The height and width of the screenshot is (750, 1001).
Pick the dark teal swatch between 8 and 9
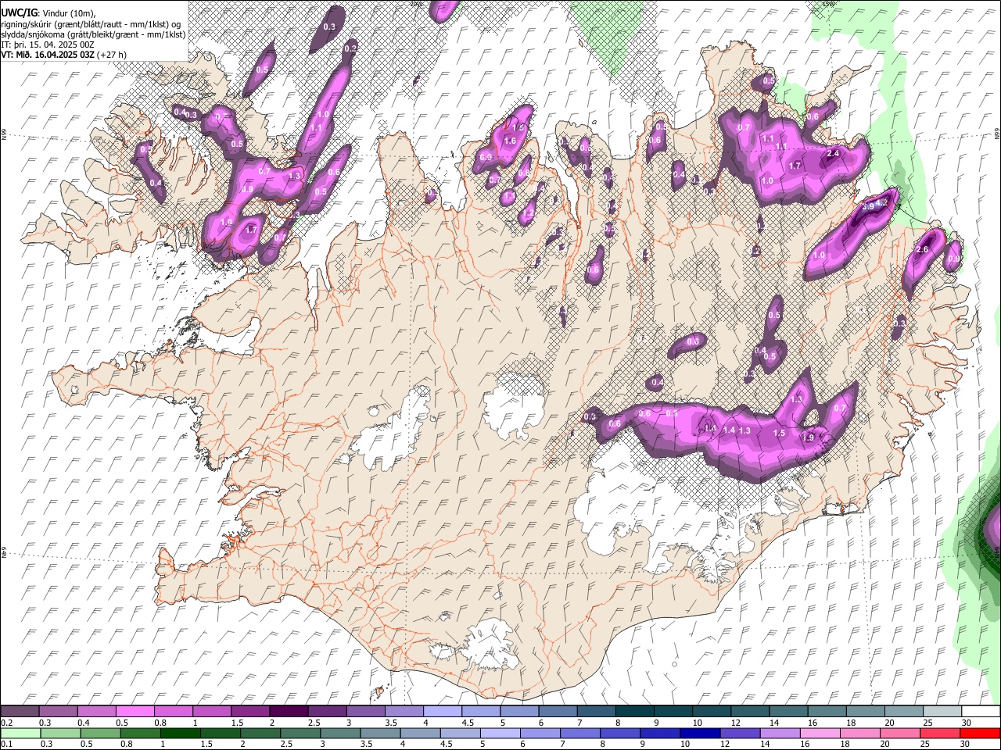(x=635, y=711)
